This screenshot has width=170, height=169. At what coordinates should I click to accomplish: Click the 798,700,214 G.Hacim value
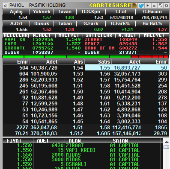coord(154,17)
